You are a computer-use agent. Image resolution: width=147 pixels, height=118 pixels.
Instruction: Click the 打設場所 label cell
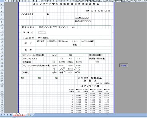[x=28, y=38]
